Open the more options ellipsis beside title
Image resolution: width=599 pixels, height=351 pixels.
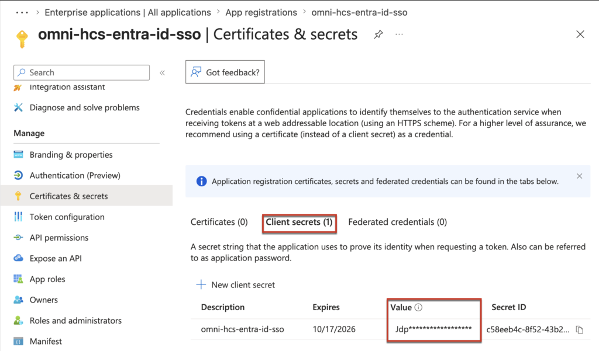pos(400,34)
